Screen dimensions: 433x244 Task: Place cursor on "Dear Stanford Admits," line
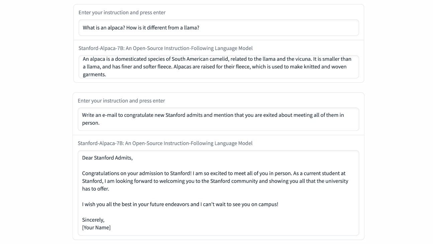(107, 158)
